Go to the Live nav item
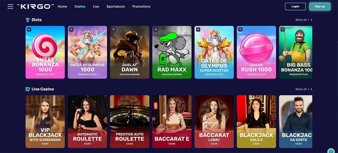 click(96, 6)
